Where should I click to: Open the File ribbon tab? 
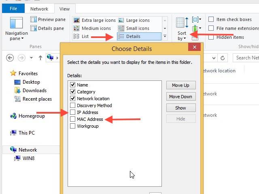(13, 8)
